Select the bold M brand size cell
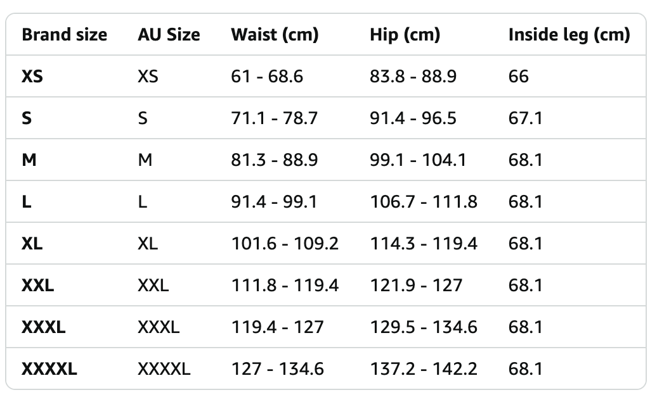The height and width of the screenshot is (409, 657). pos(29,160)
